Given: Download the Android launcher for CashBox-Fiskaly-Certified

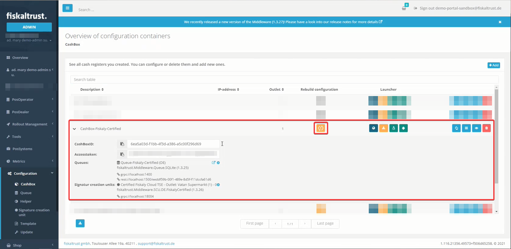Looking at the screenshot, I should tap(404, 128).
